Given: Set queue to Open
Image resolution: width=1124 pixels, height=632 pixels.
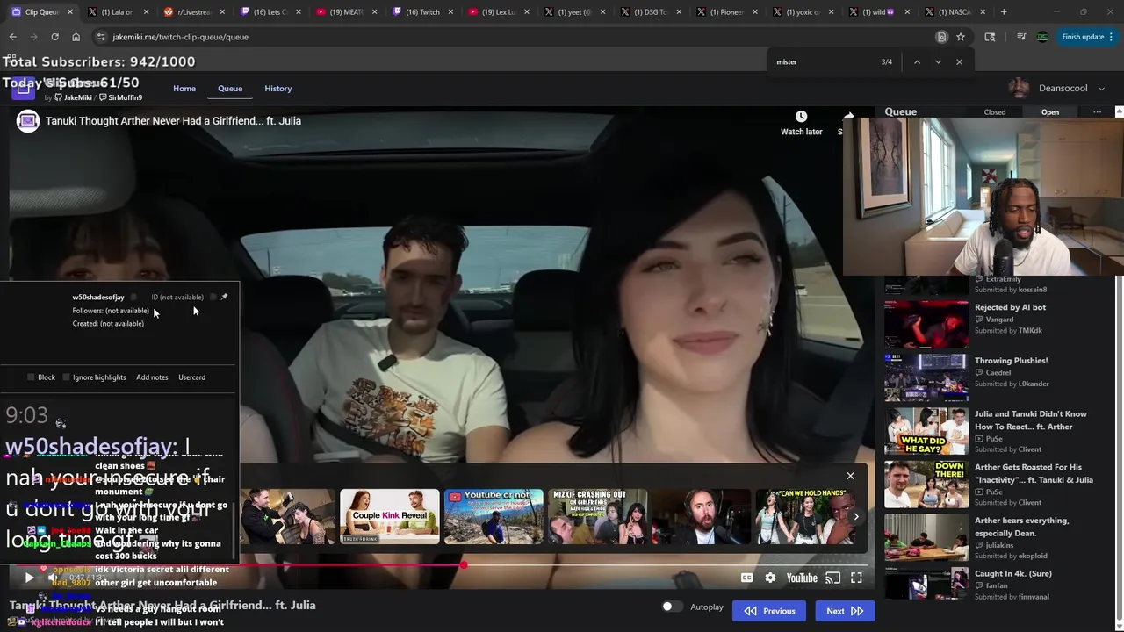Looking at the screenshot, I should click(1050, 112).
